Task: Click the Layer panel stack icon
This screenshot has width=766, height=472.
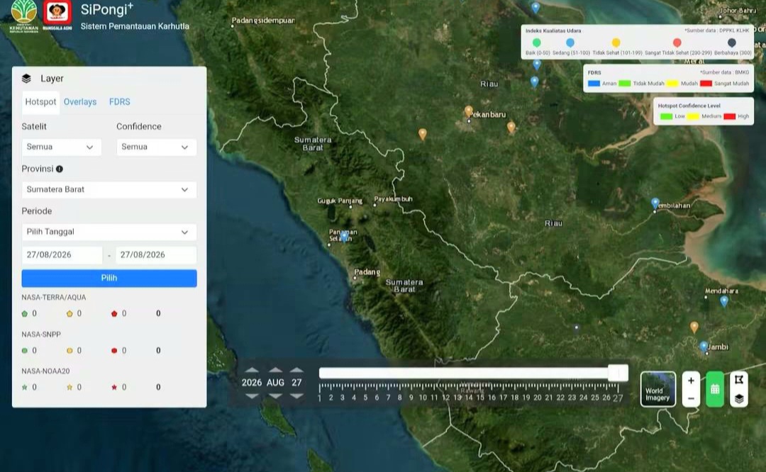Action: click(26, 79)
